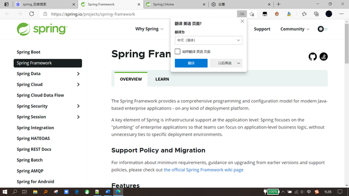Open Spring Boot in sidebar

(x=28, y=52)
